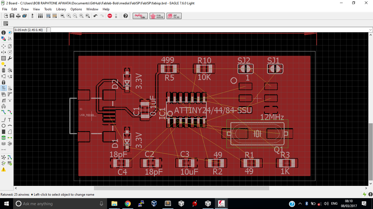This screenshot has height=209, width=373.
Task: Select the Move tool
Action: [x=4, y=46]
